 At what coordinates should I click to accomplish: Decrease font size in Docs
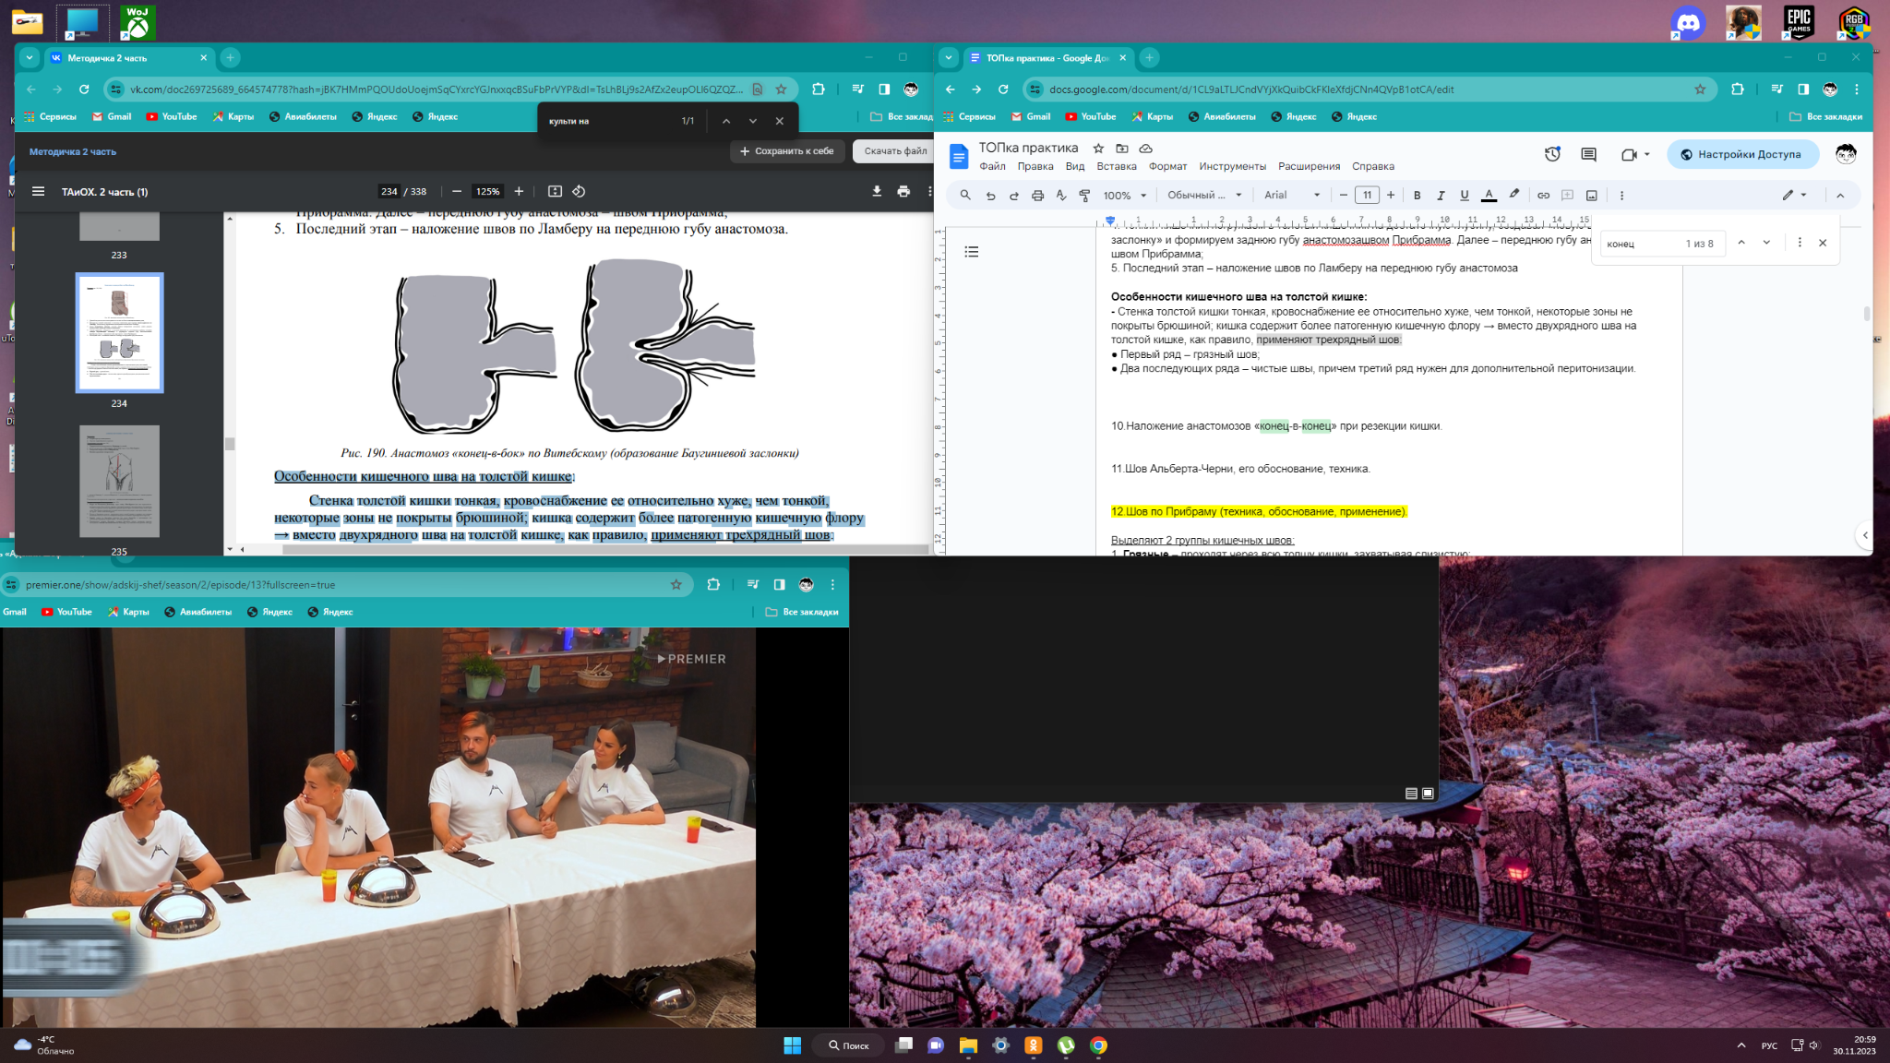(1343, 195)
